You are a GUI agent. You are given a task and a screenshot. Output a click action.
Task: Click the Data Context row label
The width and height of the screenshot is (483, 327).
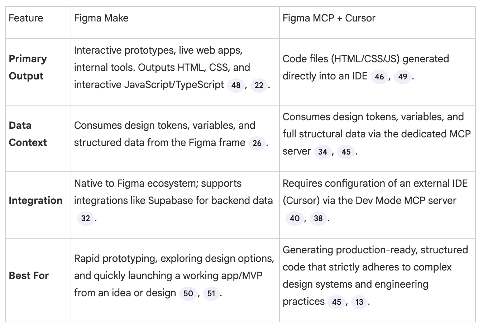pyautogui.click(x=28, y=134)
